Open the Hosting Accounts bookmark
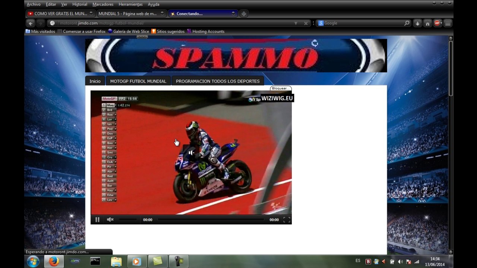Viewport: 477px width, 268px height. point(206,32)
